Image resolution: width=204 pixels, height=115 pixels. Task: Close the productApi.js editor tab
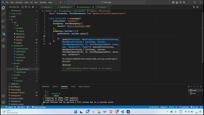93,7
